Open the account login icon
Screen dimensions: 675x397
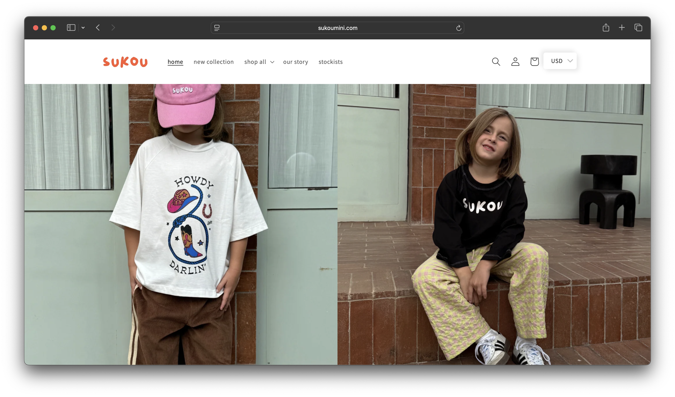click(x=515, y=62)
